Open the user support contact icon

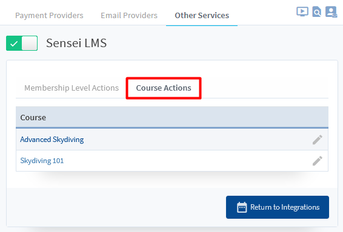coord(331,11)
